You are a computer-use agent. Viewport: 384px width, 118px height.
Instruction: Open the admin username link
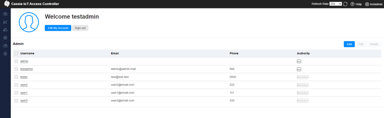24,61
